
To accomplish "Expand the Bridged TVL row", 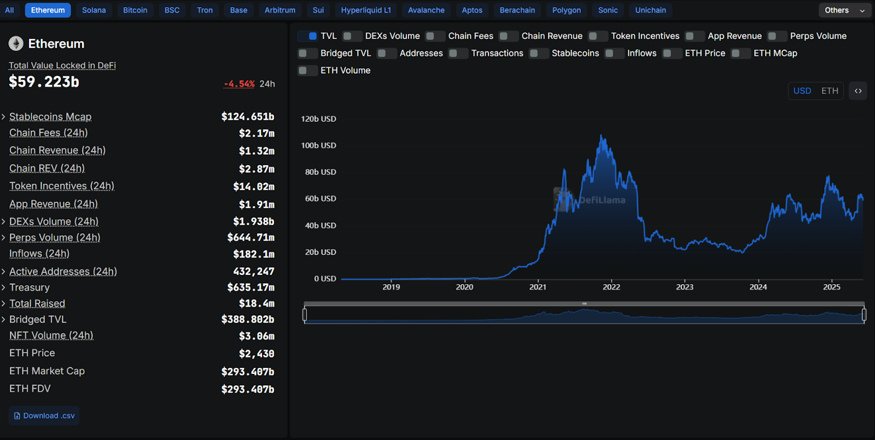I will coord(3,320).
